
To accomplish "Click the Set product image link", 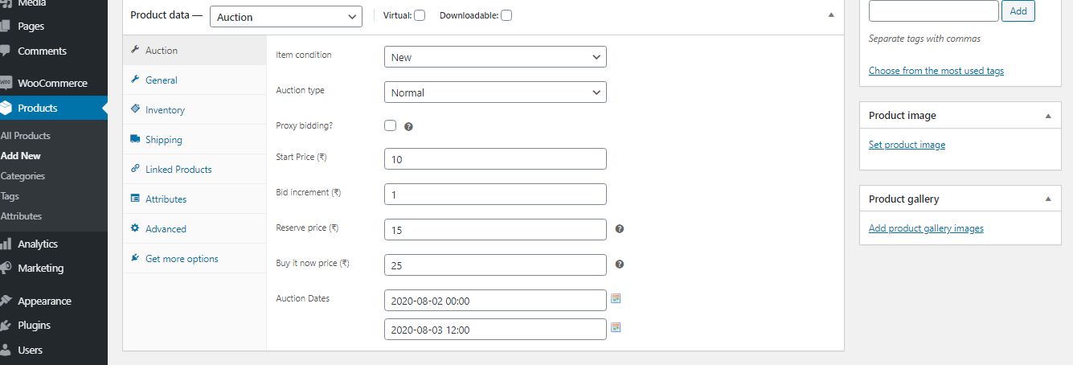I will click(907, 145).
